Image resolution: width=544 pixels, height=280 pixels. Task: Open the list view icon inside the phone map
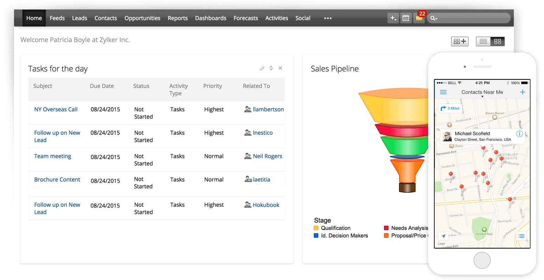click(x=522, y=236)
